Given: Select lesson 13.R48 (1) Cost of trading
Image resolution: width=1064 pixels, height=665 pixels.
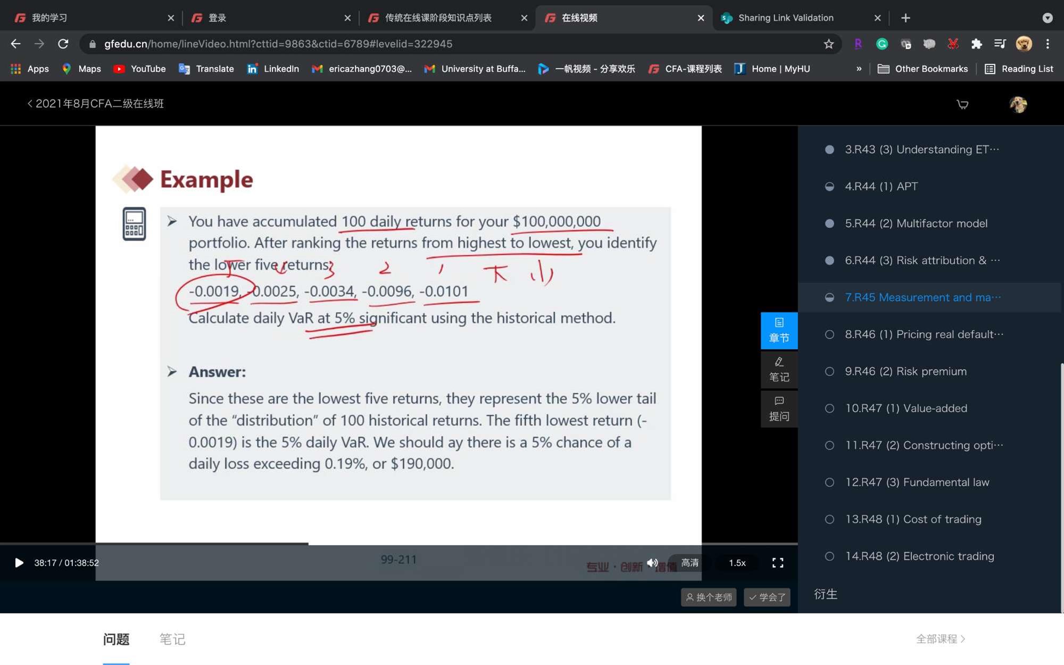Looking at the screenshot, I should pyautogui.click(x=913, y=519).
